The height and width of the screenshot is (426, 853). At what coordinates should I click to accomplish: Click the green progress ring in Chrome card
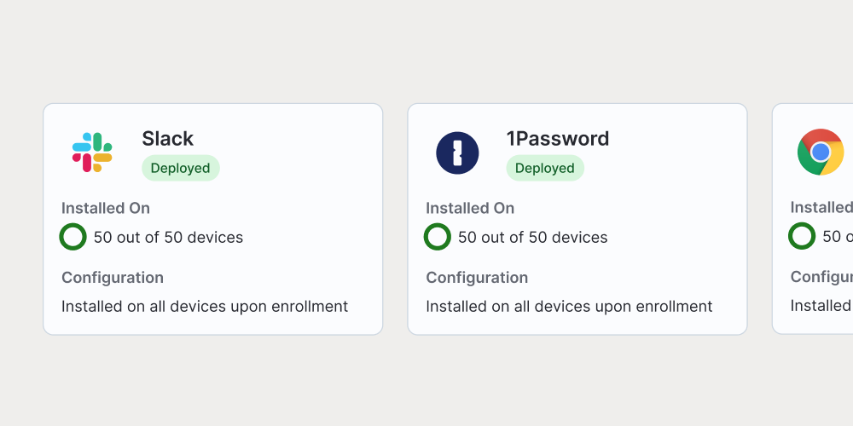[802, 237]
